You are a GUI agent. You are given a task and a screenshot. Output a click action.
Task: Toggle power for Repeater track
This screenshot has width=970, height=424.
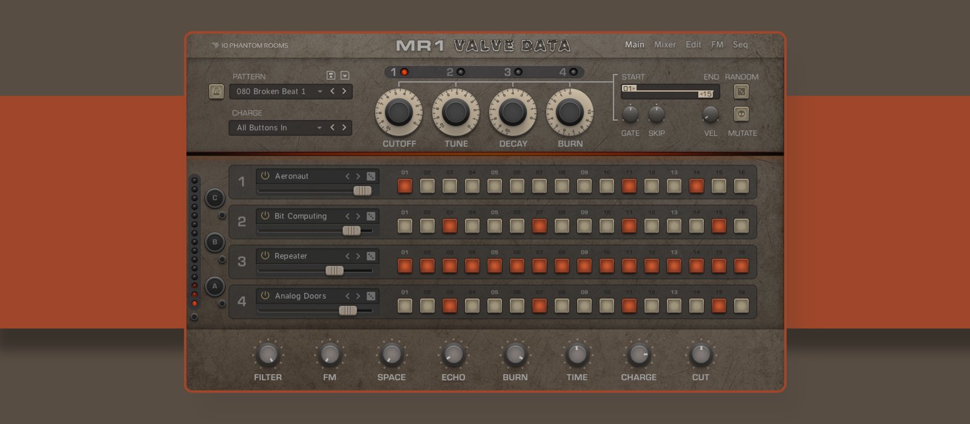[x=265, y=256]
